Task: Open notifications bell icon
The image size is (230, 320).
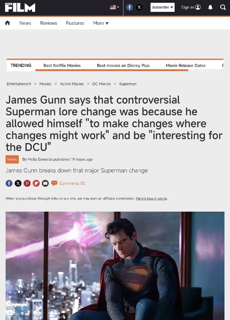Action: (x=210, y=7)
